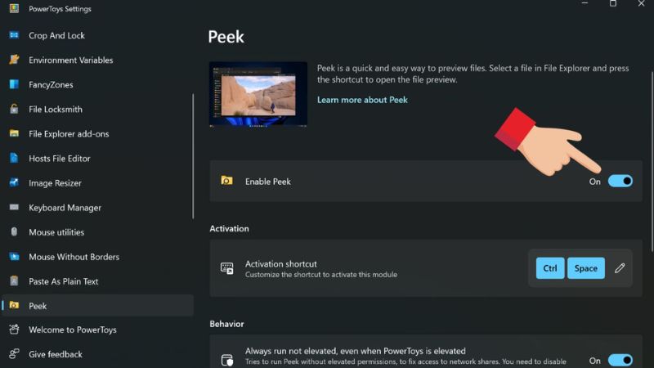Maximize the PowerToys Settings window
This screenshot has height=368, width=654.
tap(612, 3)
